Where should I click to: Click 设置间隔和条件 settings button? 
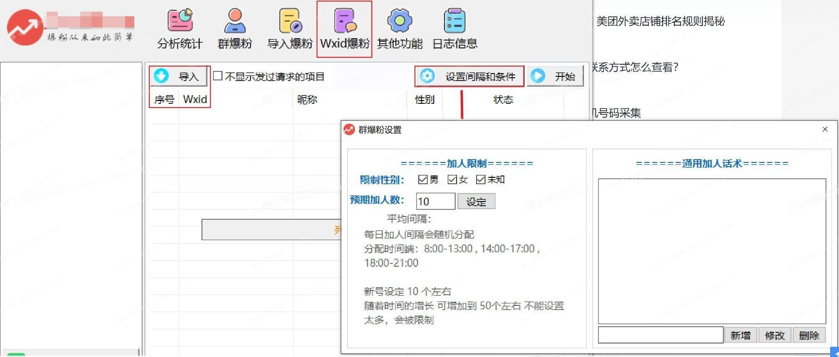[x=470, y=76]
